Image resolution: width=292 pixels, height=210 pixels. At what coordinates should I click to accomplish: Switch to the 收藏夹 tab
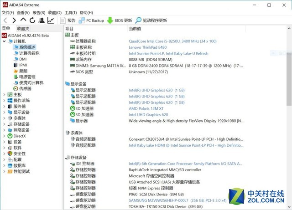(23, 28)
